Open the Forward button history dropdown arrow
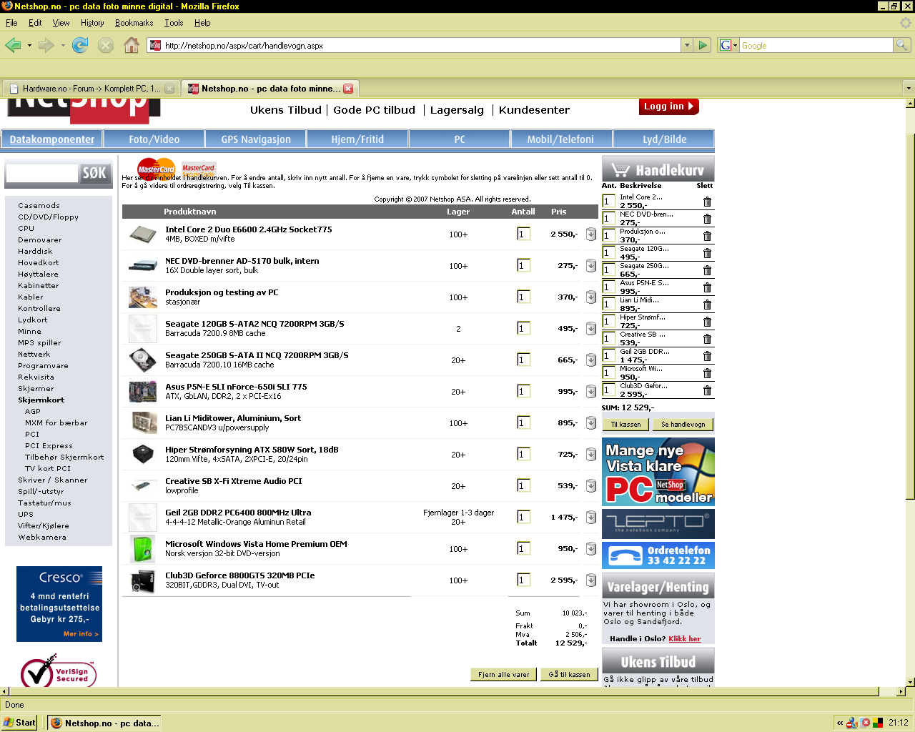915x732 pixels. click(63, 45)
